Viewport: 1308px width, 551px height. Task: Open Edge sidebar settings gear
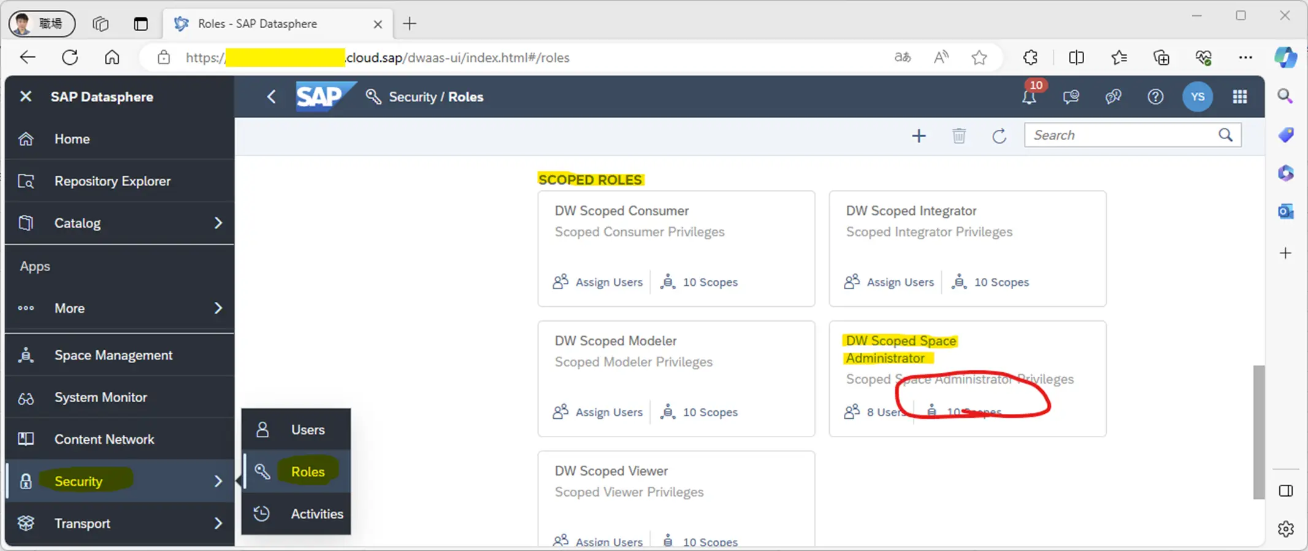(1286, 529)
